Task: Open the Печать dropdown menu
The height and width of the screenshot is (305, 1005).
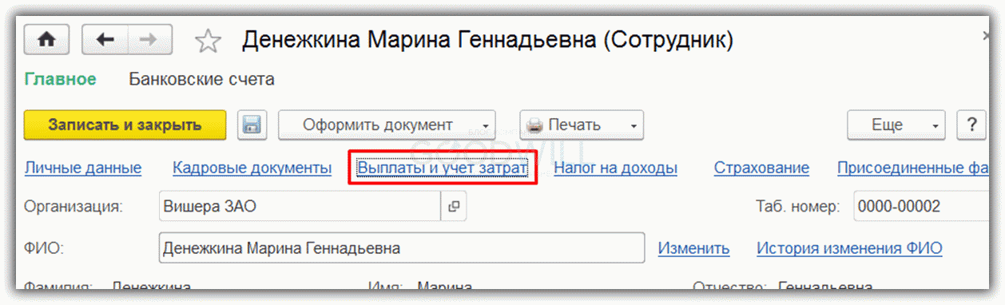Action: click(582, 125)
